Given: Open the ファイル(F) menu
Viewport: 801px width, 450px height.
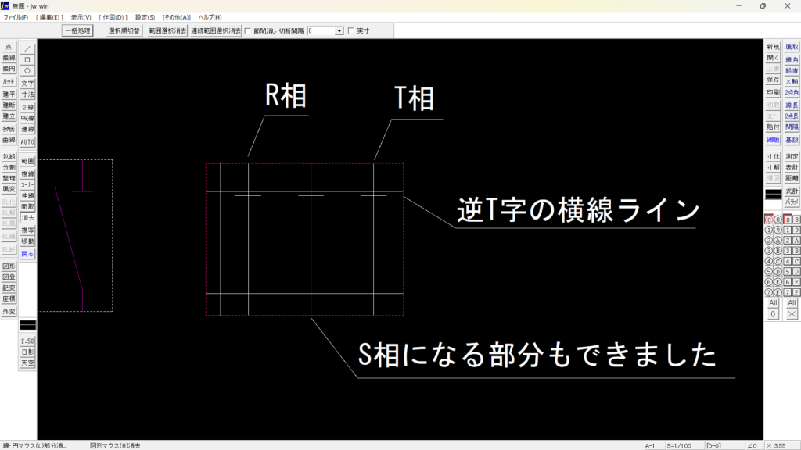Looking at the screenshot, I should pyautogui.click(x=16, y=17).
